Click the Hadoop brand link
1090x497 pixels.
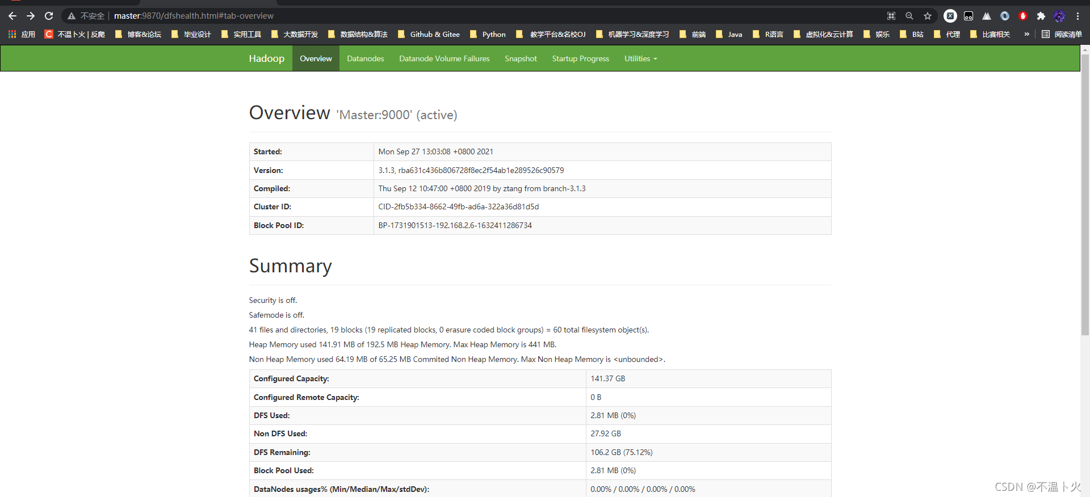(x=266, y=58)
